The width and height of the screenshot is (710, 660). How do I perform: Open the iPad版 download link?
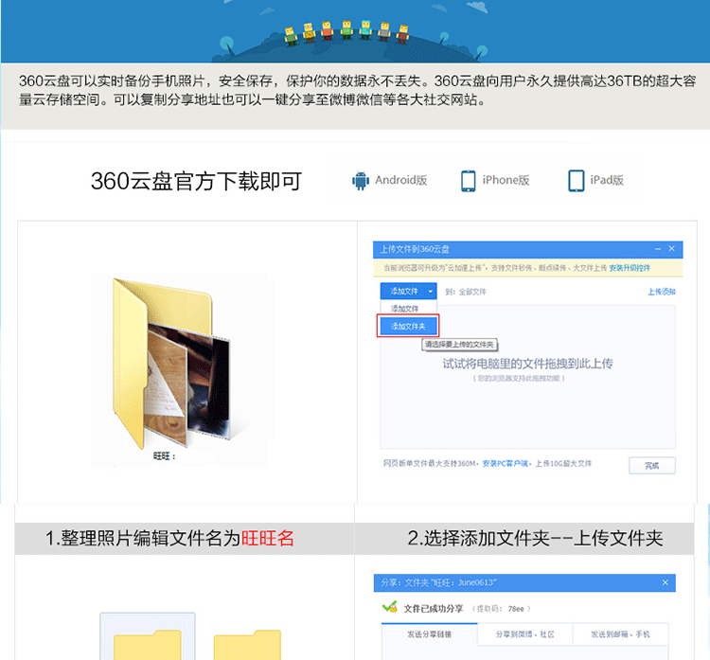(607, 180)
